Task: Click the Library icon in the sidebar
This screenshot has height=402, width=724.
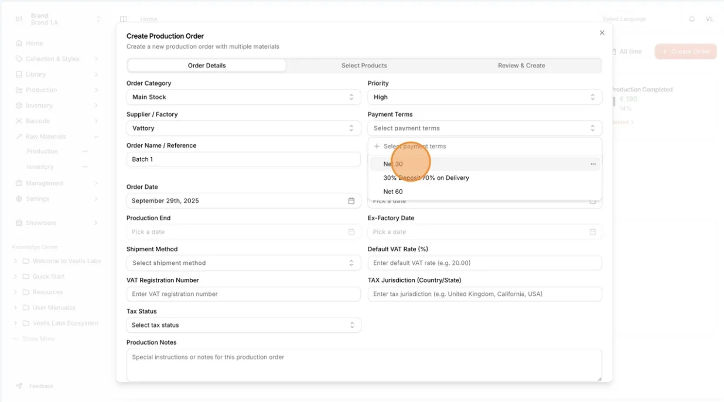Action: coord(19,74)
